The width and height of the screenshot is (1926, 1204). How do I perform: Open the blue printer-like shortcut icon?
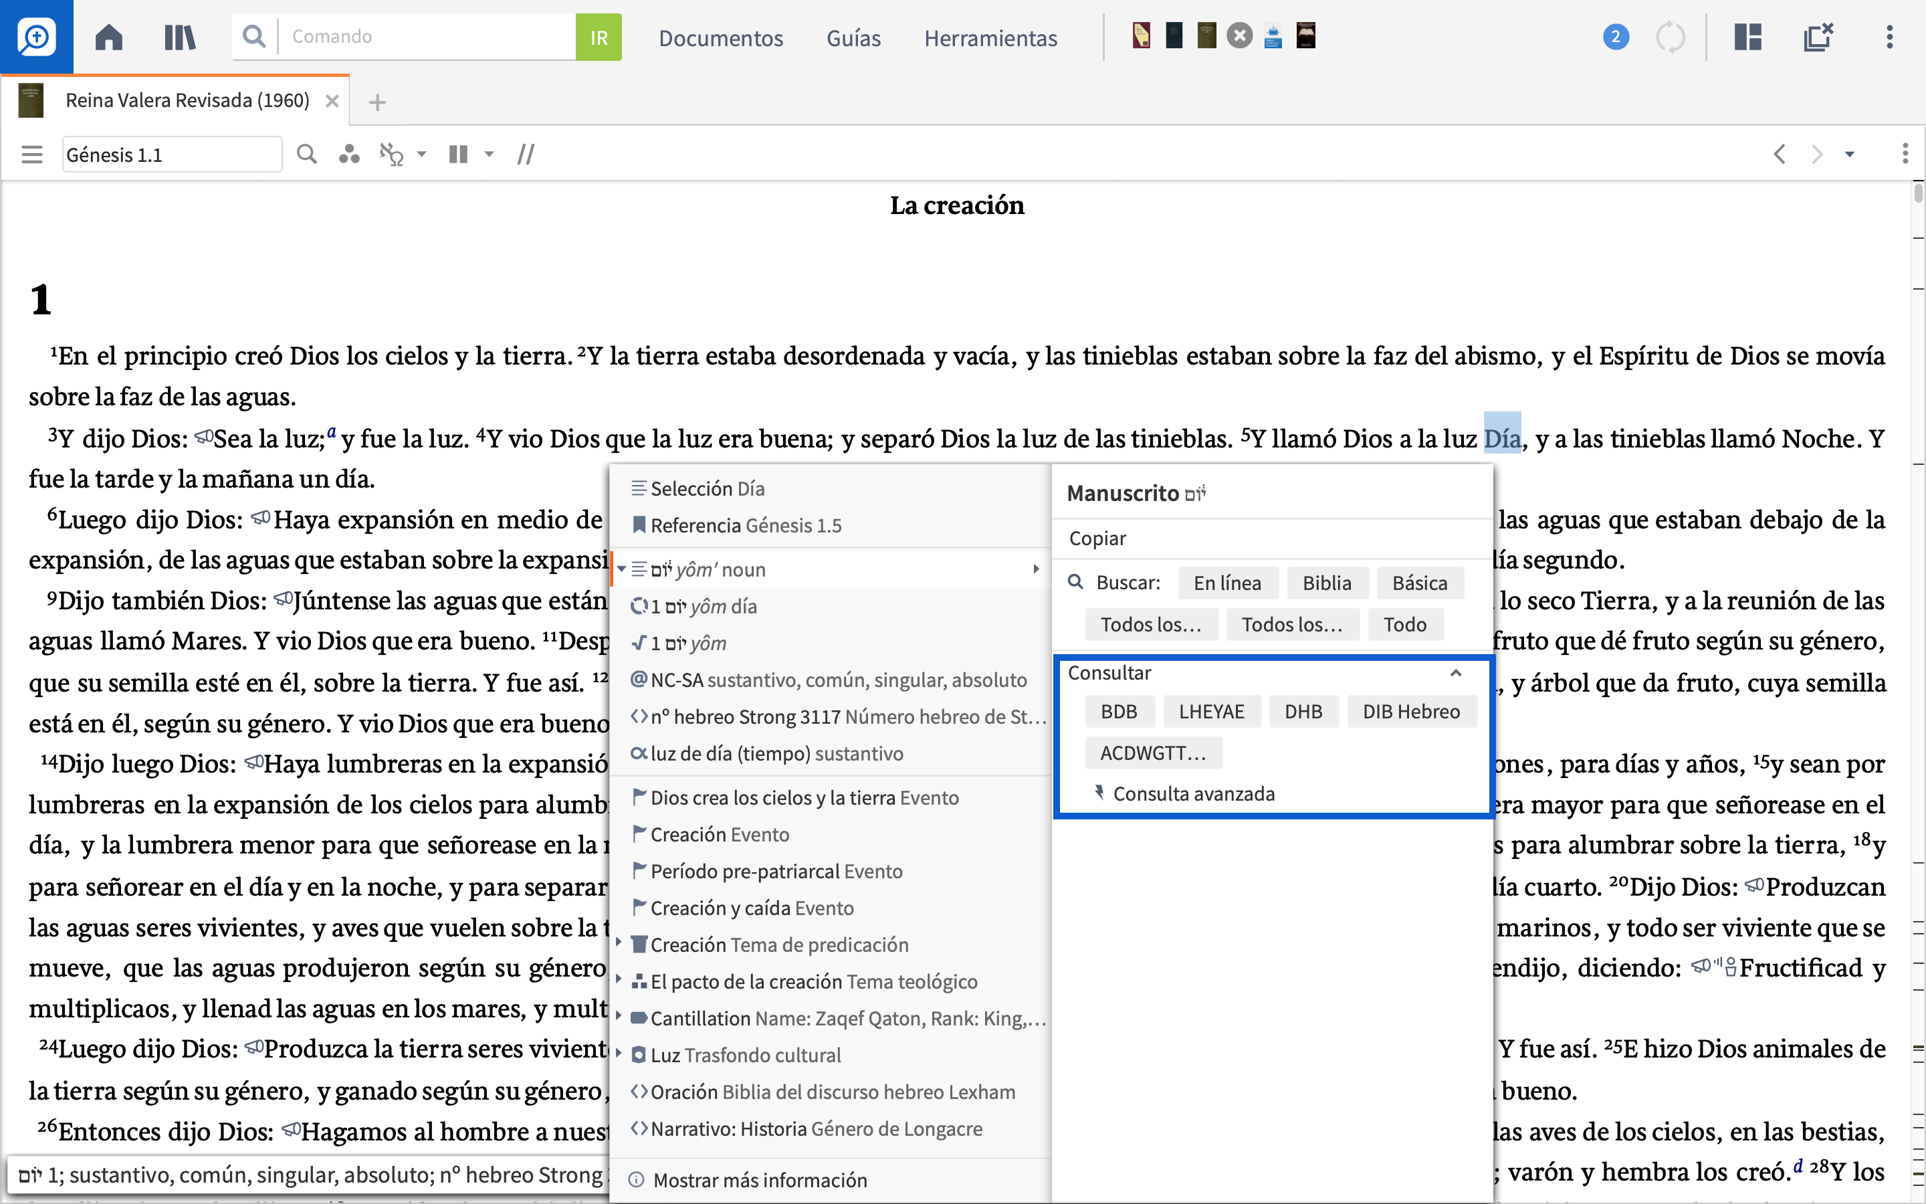tap(1273, 37)
